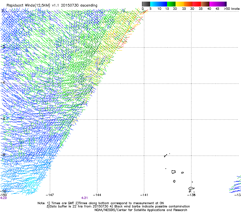Click the brown 35-40 knots legend band
The image size is (241, 212).
(x=205, y=4)
